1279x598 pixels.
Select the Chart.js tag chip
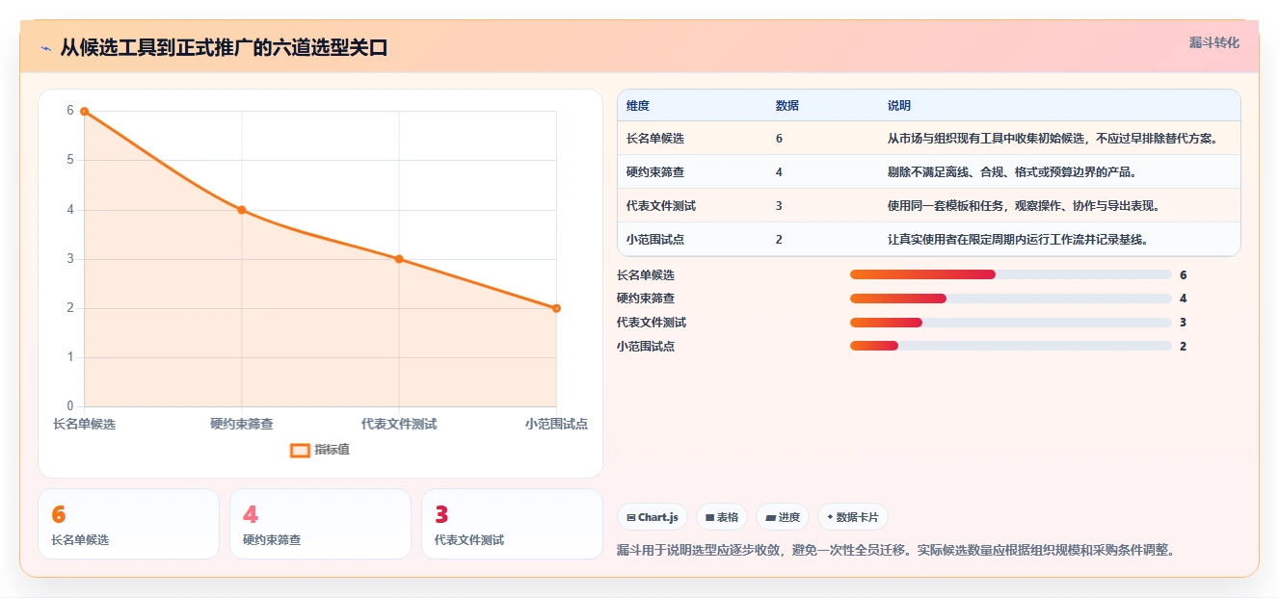click(x=653, y=517)
